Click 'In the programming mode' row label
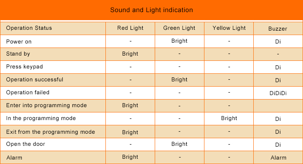This screenshot has width=303, height=164. point(41,118)
